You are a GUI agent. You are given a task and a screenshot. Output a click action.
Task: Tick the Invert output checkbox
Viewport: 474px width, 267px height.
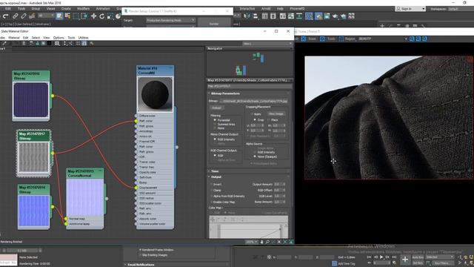[x=211, y=184]
